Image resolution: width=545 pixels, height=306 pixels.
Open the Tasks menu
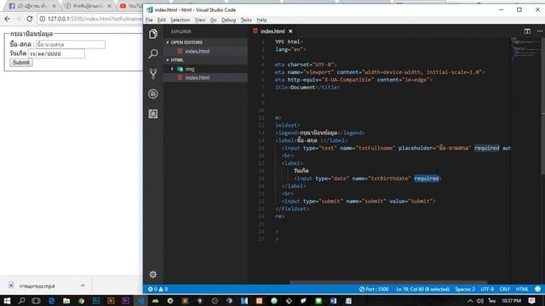(x=246, y=20)
